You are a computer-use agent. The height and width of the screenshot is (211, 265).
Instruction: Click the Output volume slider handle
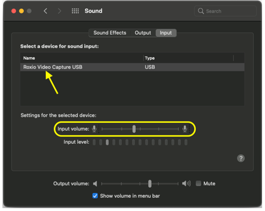point(150,183)
